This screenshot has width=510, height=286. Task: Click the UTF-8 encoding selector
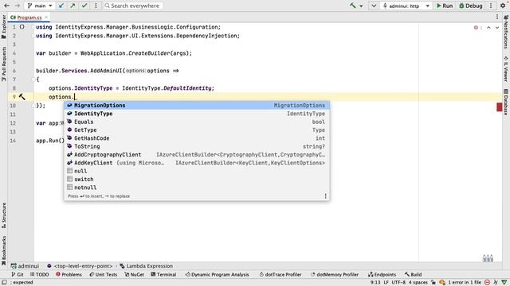(x=398, y=283)
